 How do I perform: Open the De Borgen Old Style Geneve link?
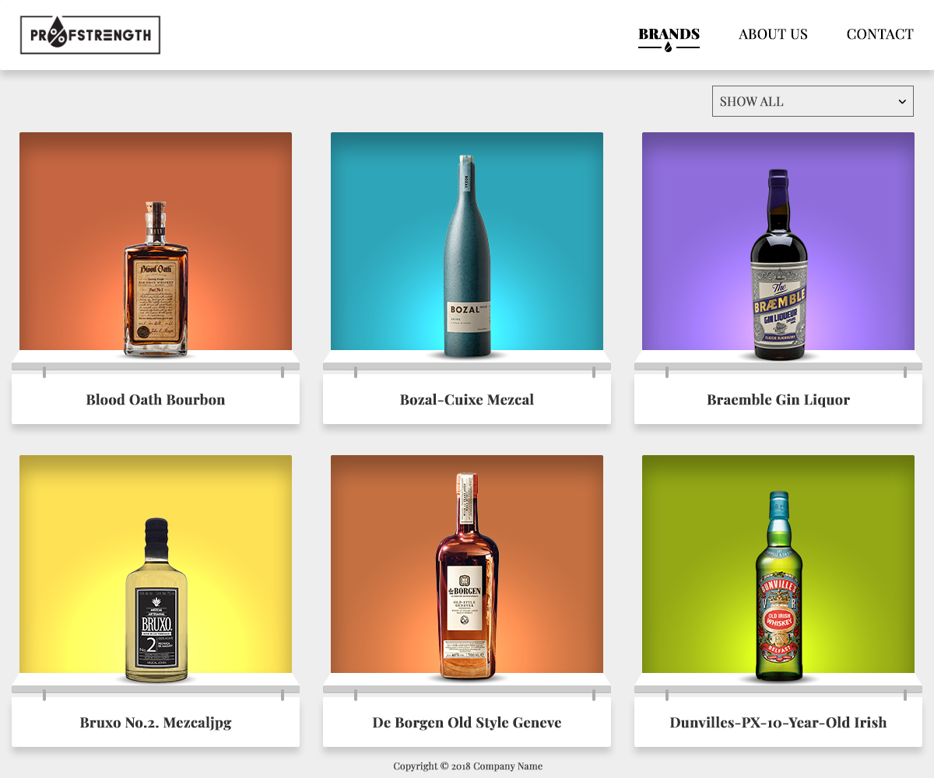[467, 723]
